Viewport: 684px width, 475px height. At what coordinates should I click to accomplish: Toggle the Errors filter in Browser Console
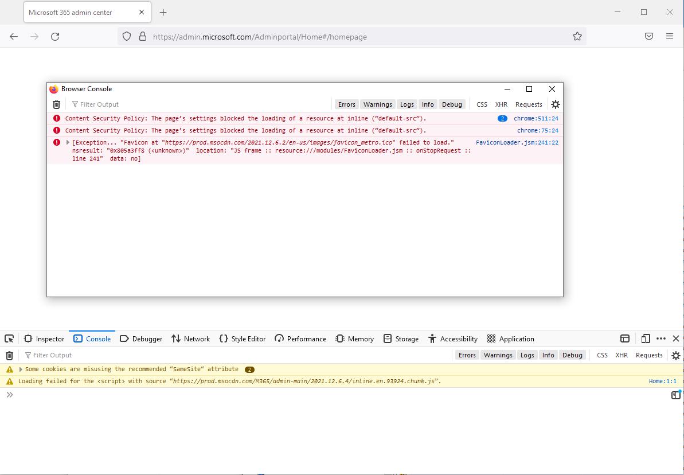[x=346, y=104]
